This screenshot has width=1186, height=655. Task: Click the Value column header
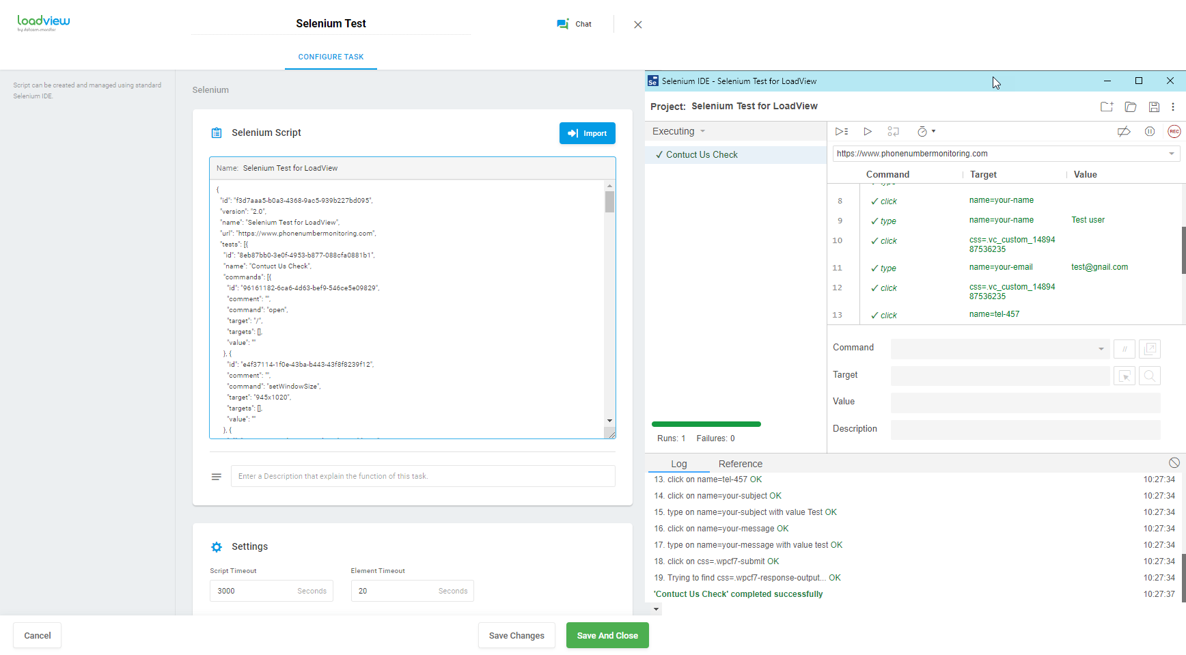1085,175
